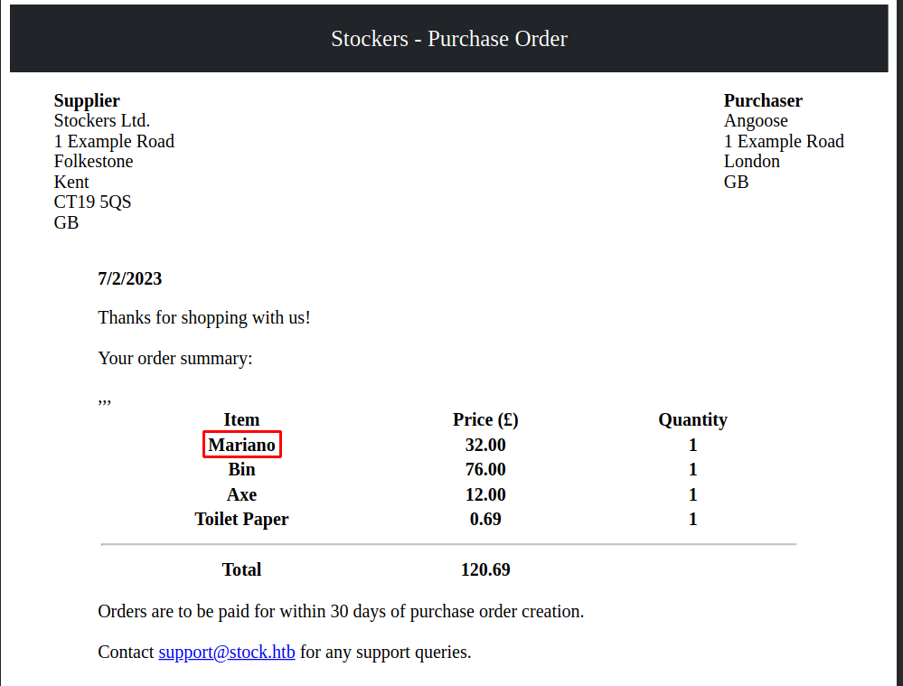
Task: Select the highlighted Mariano item cell
Action: point(242,445)
